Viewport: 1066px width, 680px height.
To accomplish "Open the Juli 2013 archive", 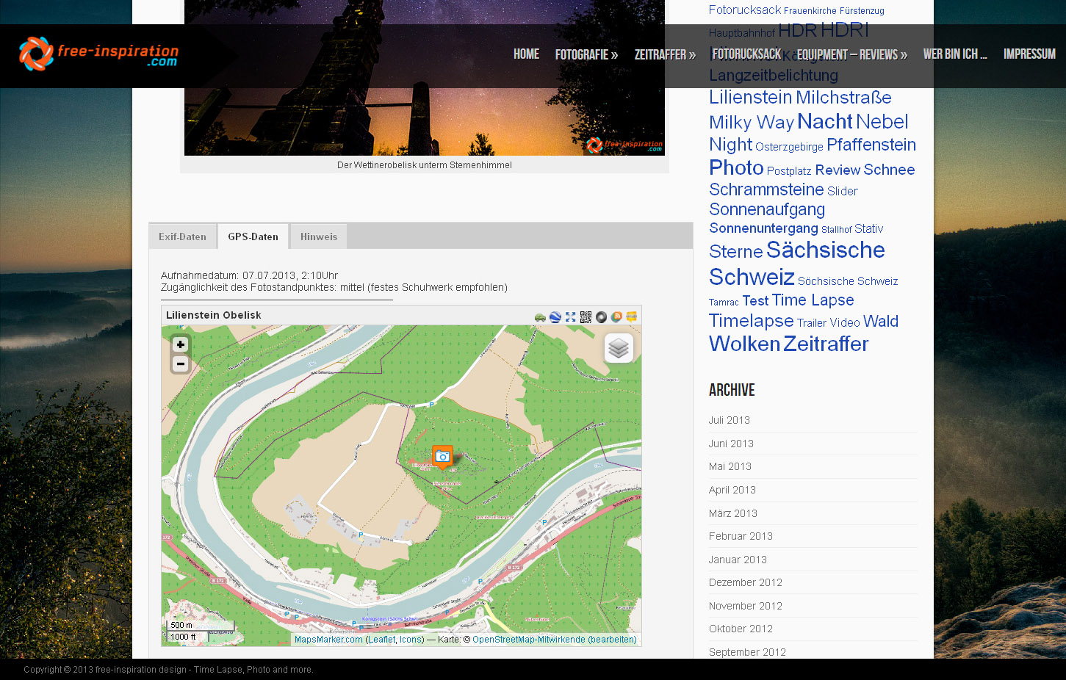I will click(730, 420).
